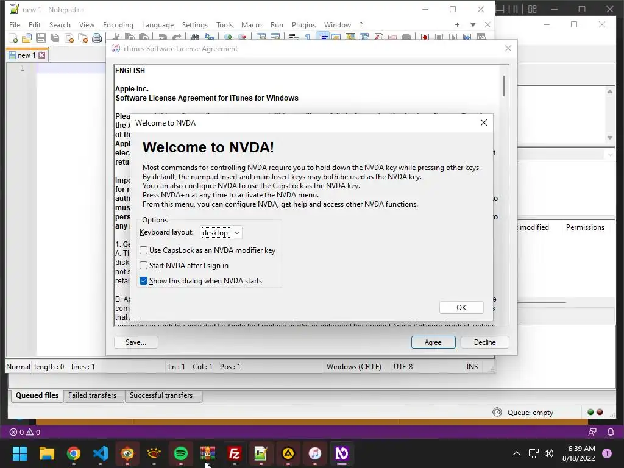Click the volume icon in system tray

(x=548, y=453)
